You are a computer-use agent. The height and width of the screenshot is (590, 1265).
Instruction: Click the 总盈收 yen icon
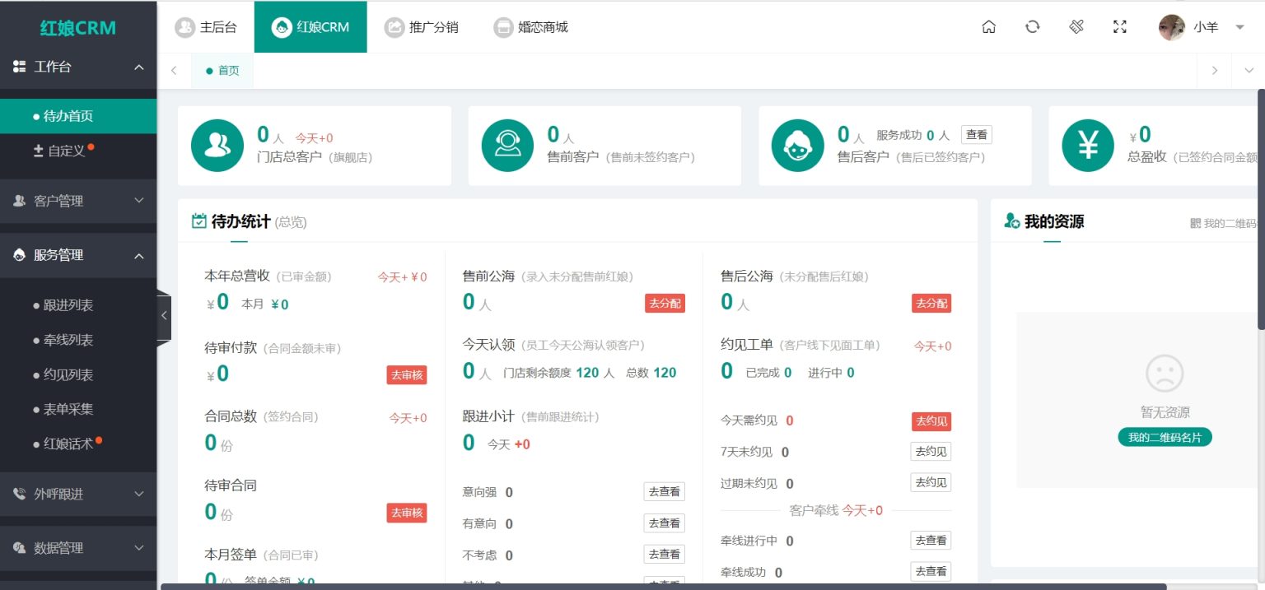[x=1087, y=146]
